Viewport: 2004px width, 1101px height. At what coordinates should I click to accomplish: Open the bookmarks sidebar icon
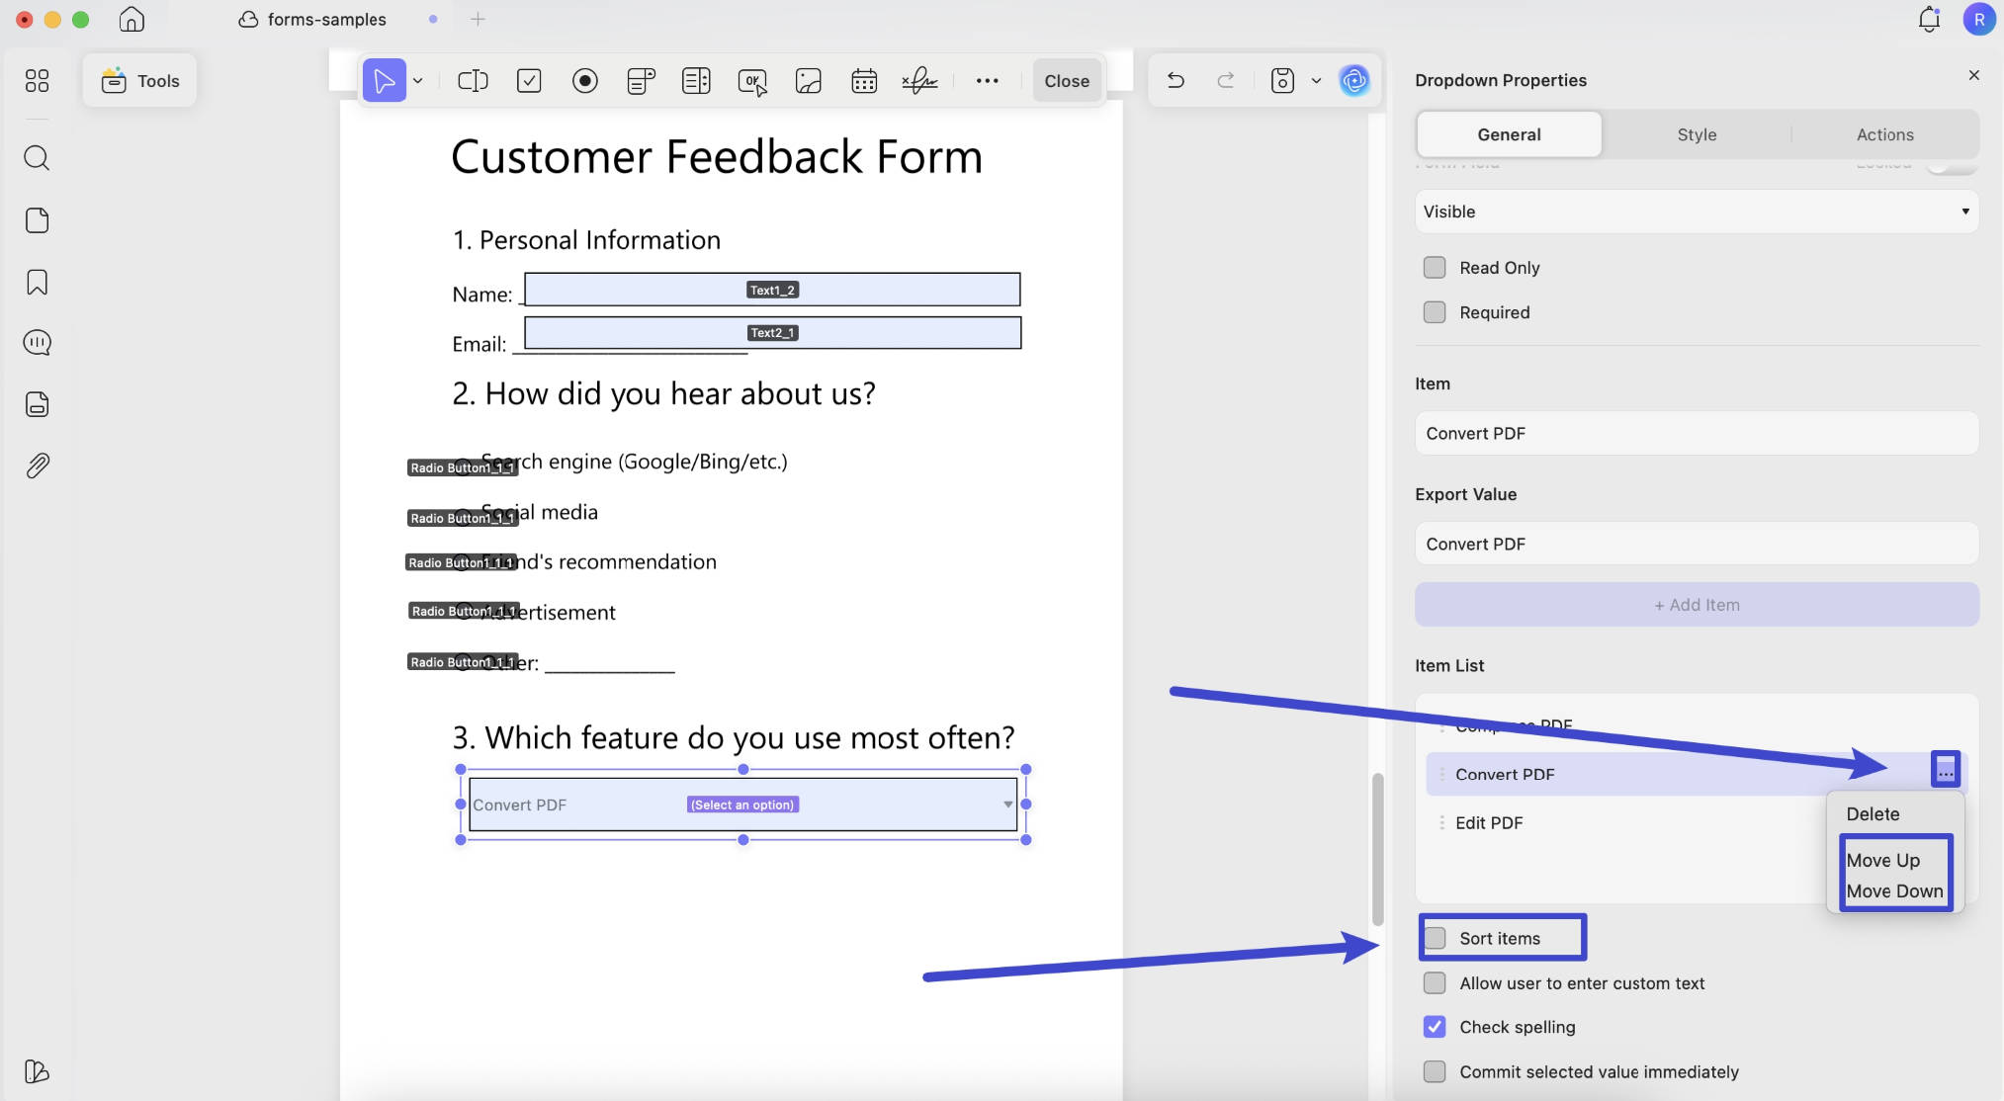tap(37, 283)
